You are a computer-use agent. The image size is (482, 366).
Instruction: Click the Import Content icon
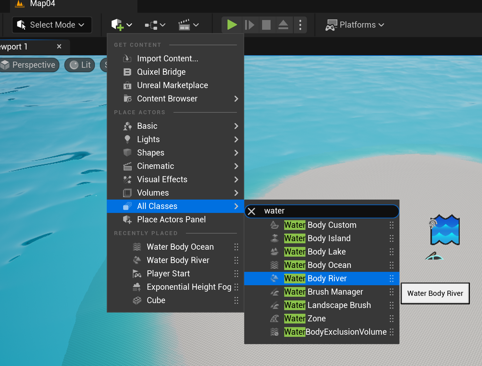127,58
